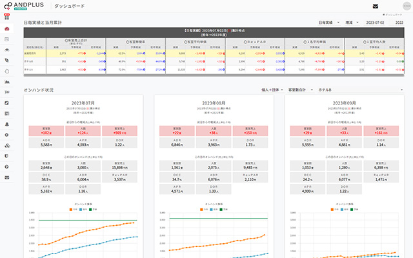This screenshot has height=258, width=413.
Task: Click blue 前年 swatch in 2023年07月 chart
Action: tap(81, 210)
